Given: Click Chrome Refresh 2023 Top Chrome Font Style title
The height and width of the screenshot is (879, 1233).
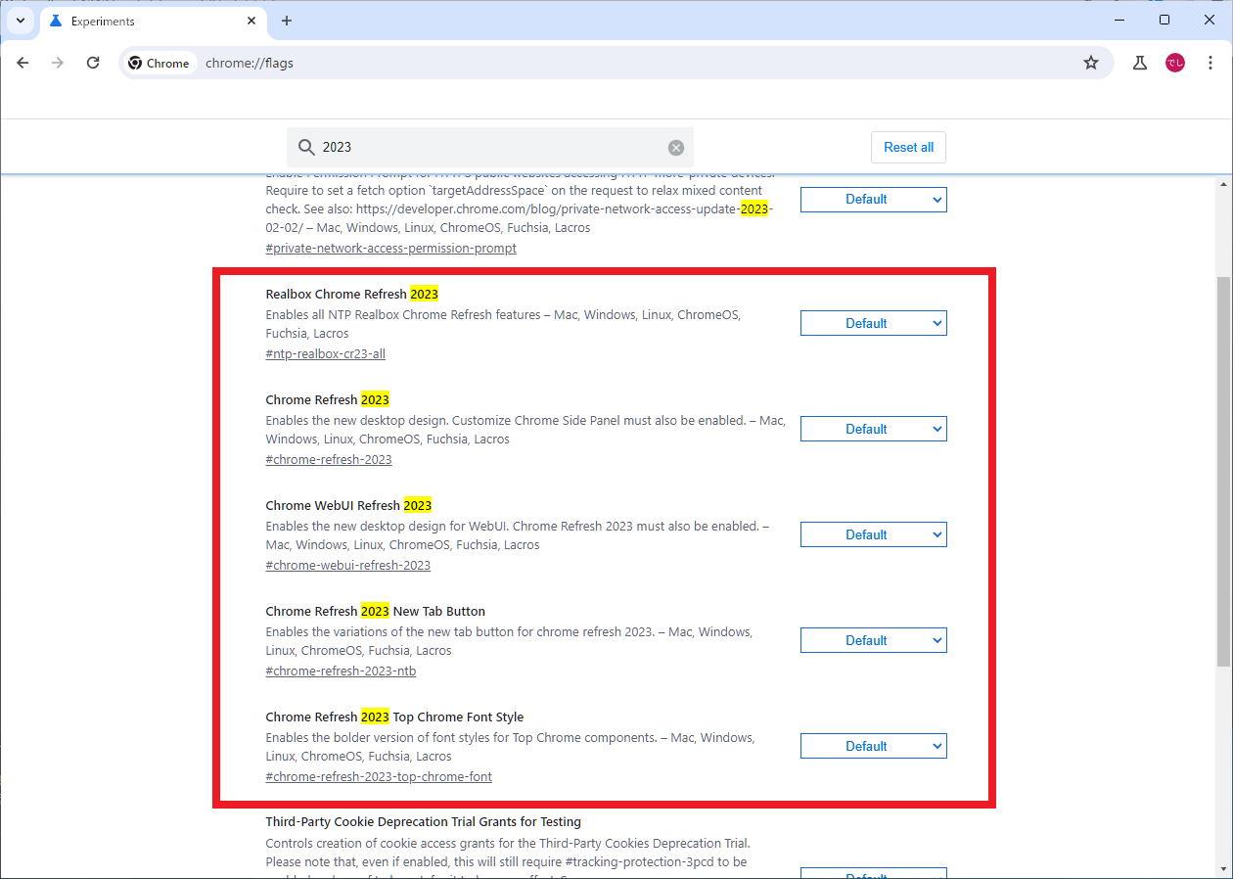Looking at the screenshot, I should point(394,717).
